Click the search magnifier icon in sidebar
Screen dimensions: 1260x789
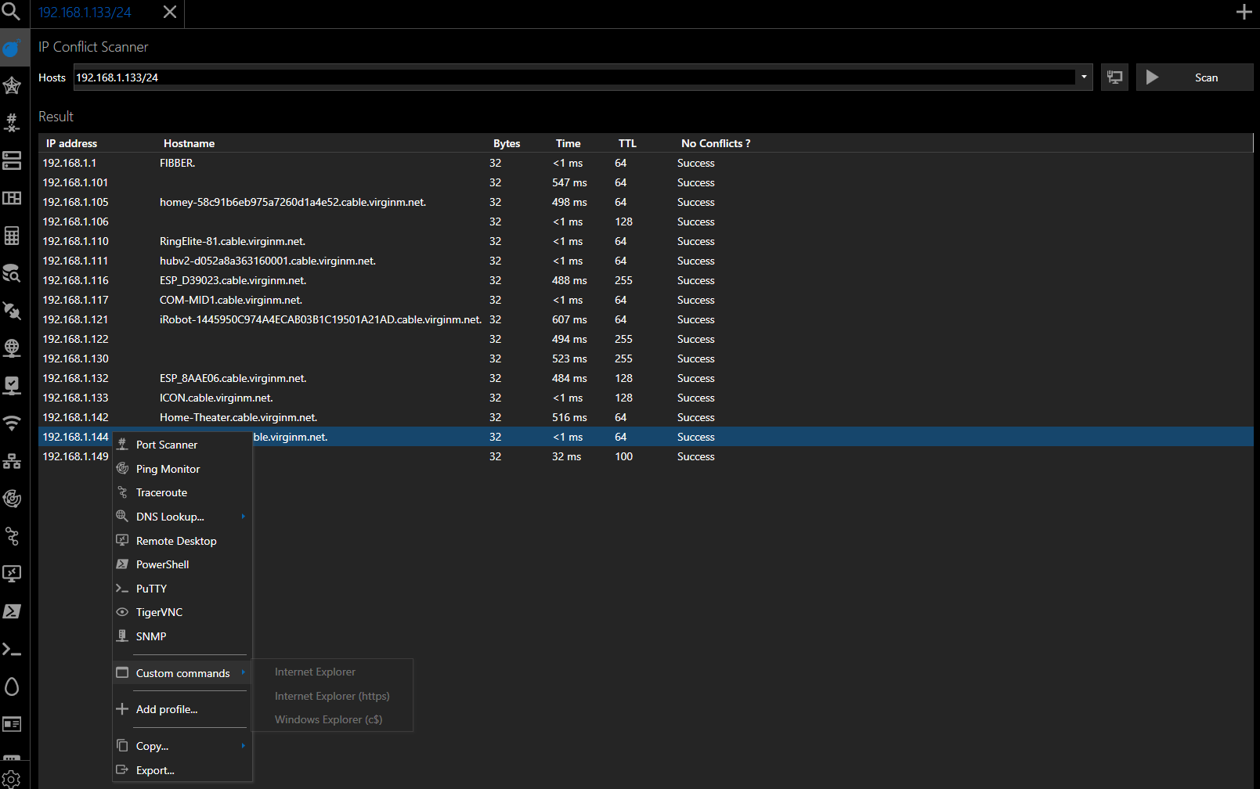[x=12, y=11]
